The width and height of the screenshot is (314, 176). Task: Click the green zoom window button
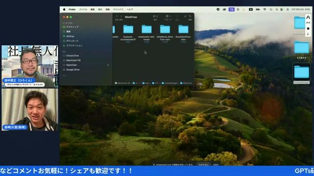71,17
